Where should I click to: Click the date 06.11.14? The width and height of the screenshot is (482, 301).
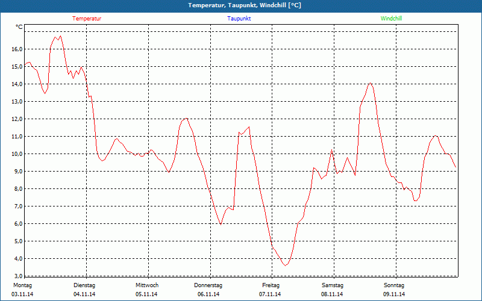coord(208,294)
